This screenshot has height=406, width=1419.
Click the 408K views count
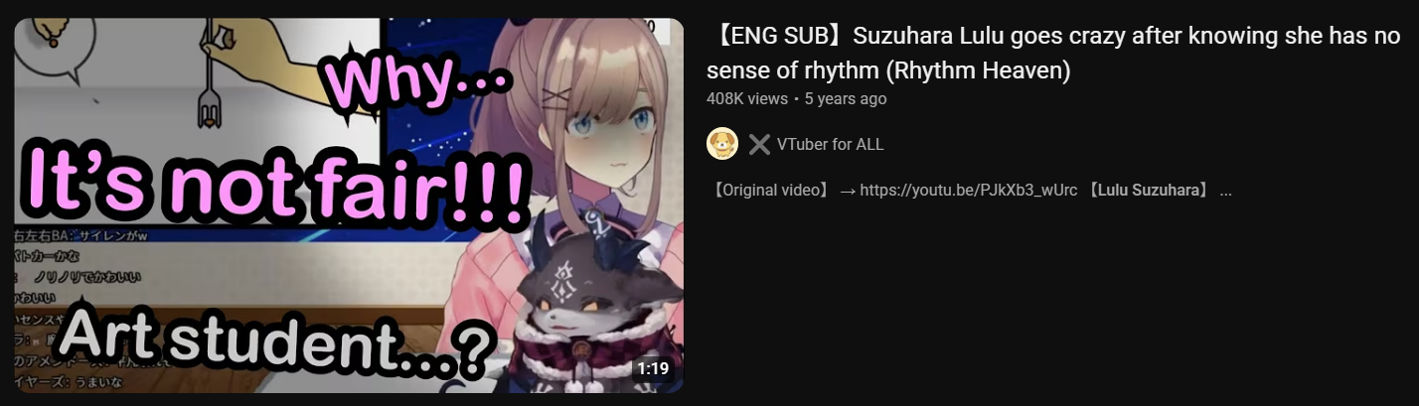pos(746,99)
